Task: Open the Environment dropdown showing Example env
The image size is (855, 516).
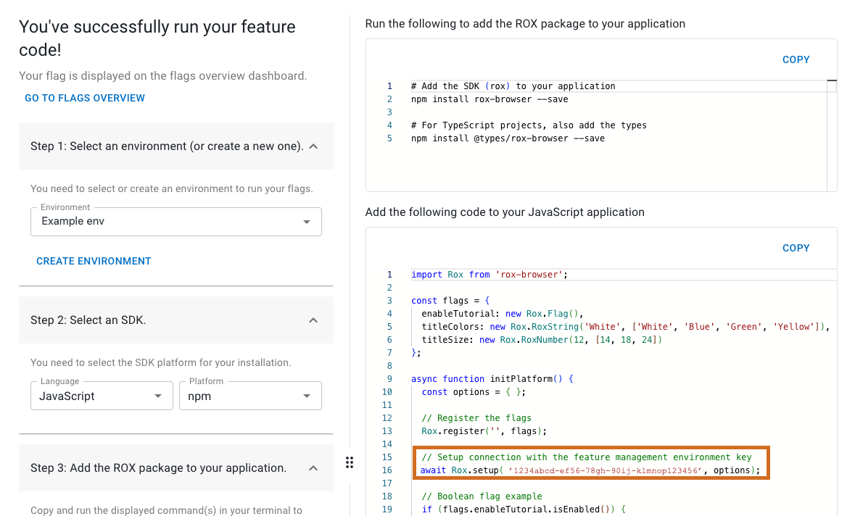Action: click(x=176, y=221)
